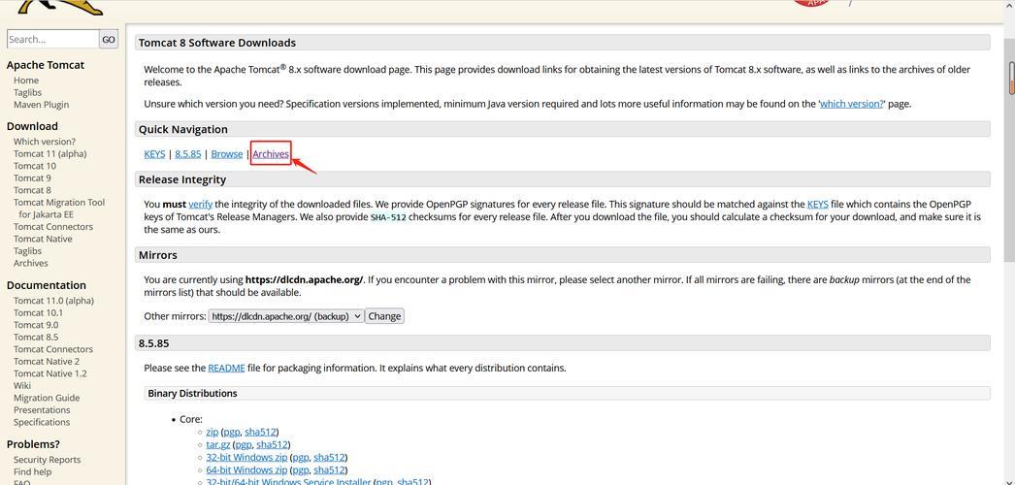Screen dimensions: 1015x485
Task: Open the Wiki link
Action: [x=22, y=385]
